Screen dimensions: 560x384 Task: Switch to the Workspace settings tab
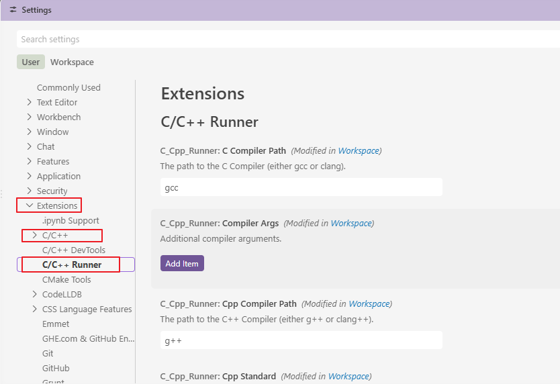[72, 62]
